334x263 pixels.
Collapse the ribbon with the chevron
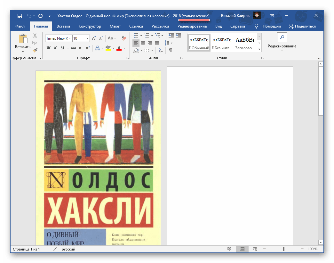pos(319,58)
